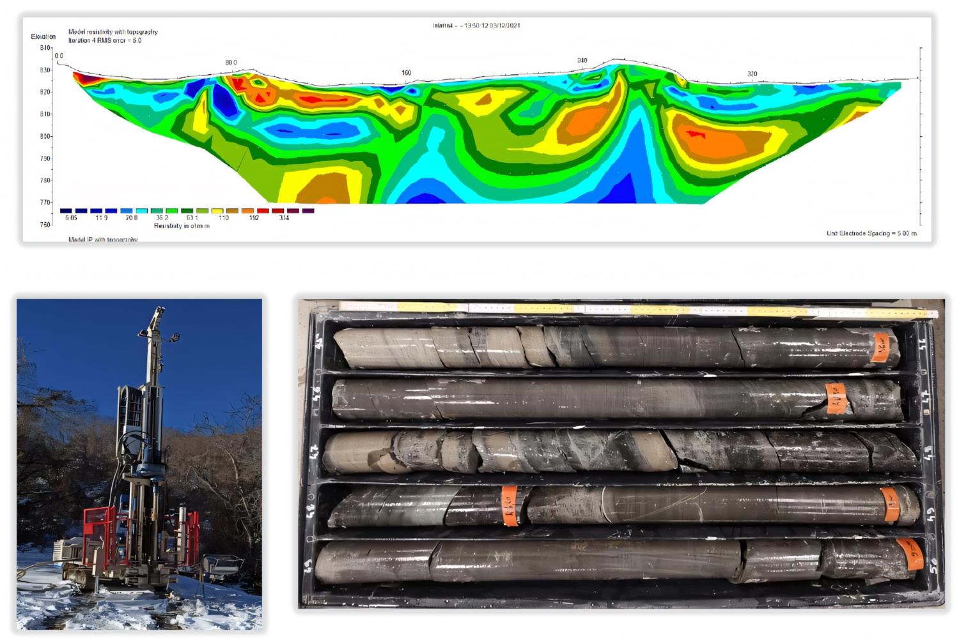Click the "80.0" distance marker
The height and width of the screenshot is (642, 959).
(231, 63)
